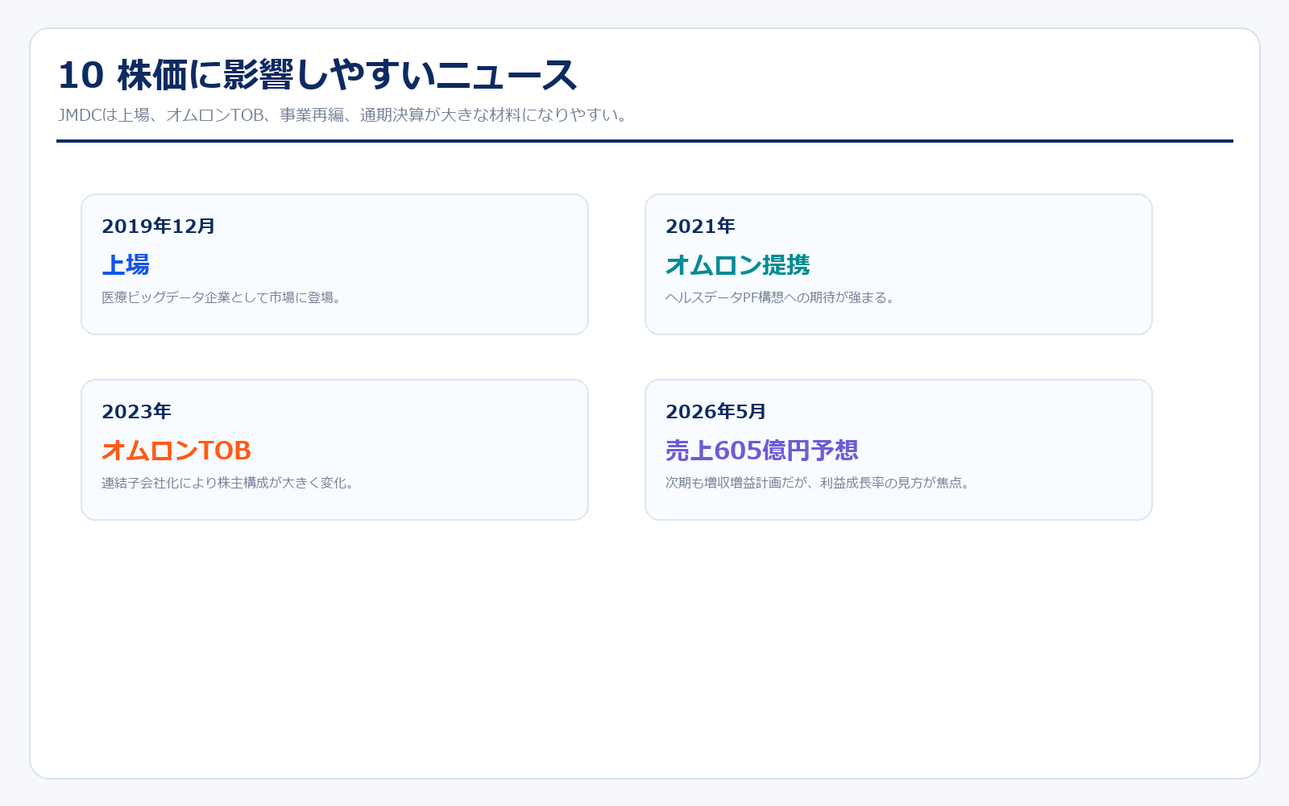1289x806 pixels.
Task: Click the 2019年12月 date label
Action: [159, 226]
